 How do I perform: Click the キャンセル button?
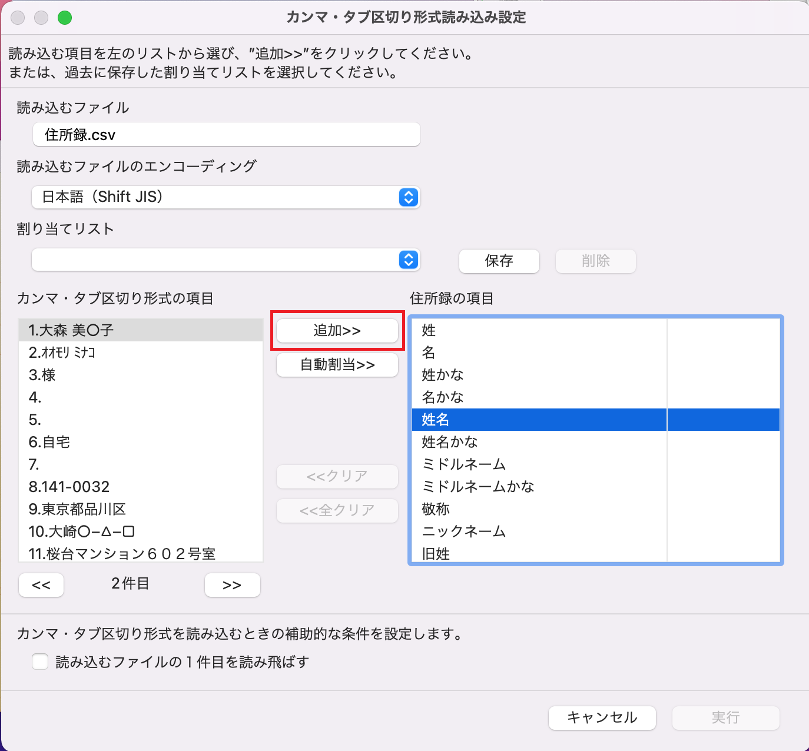pyautogui.click(x=602, y=717)
